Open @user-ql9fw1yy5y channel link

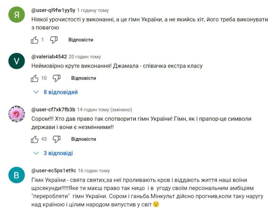pyautogui.click(x=53, y=10)
